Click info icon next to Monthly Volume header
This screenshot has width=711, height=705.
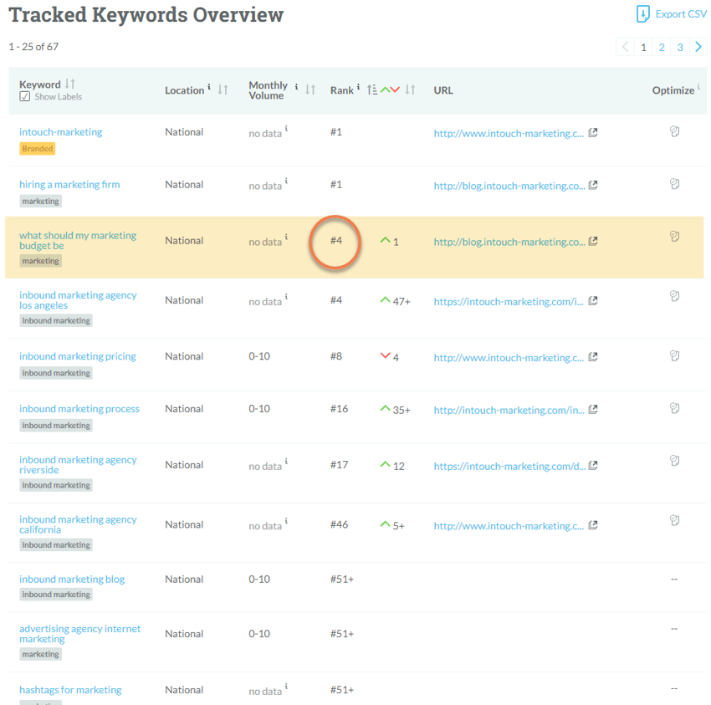click(296, 86)
